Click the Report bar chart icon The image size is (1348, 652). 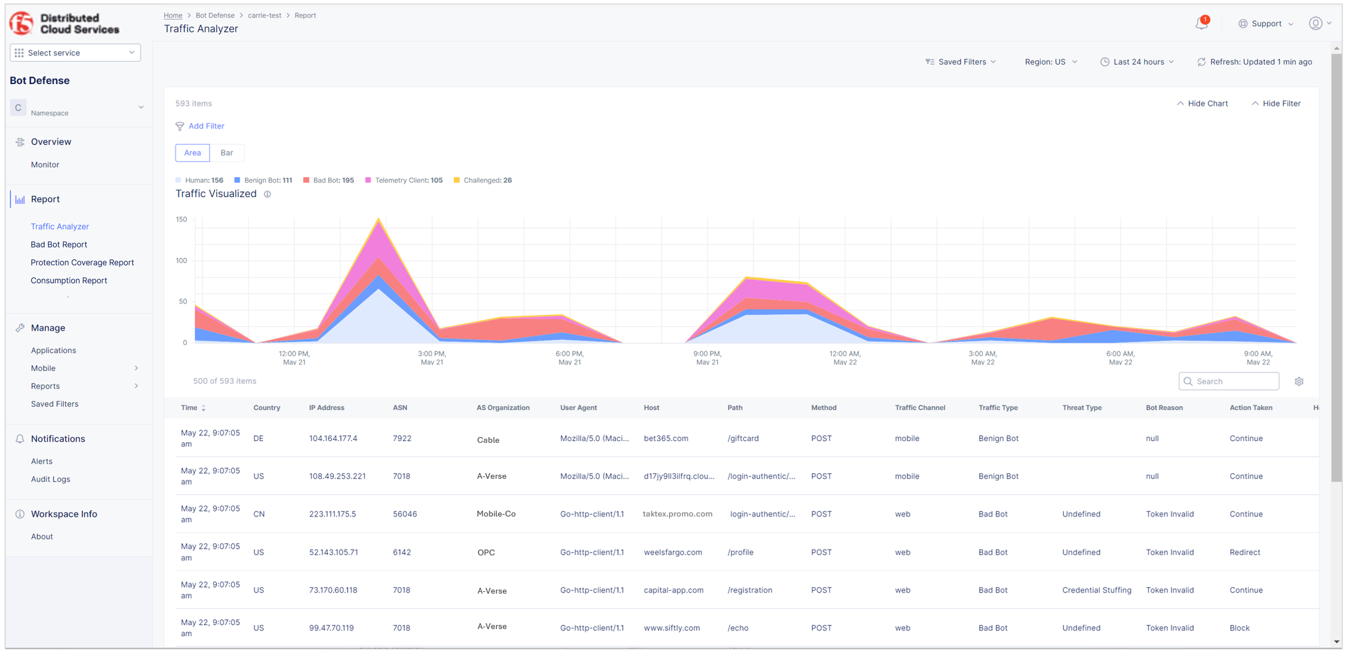20,199
